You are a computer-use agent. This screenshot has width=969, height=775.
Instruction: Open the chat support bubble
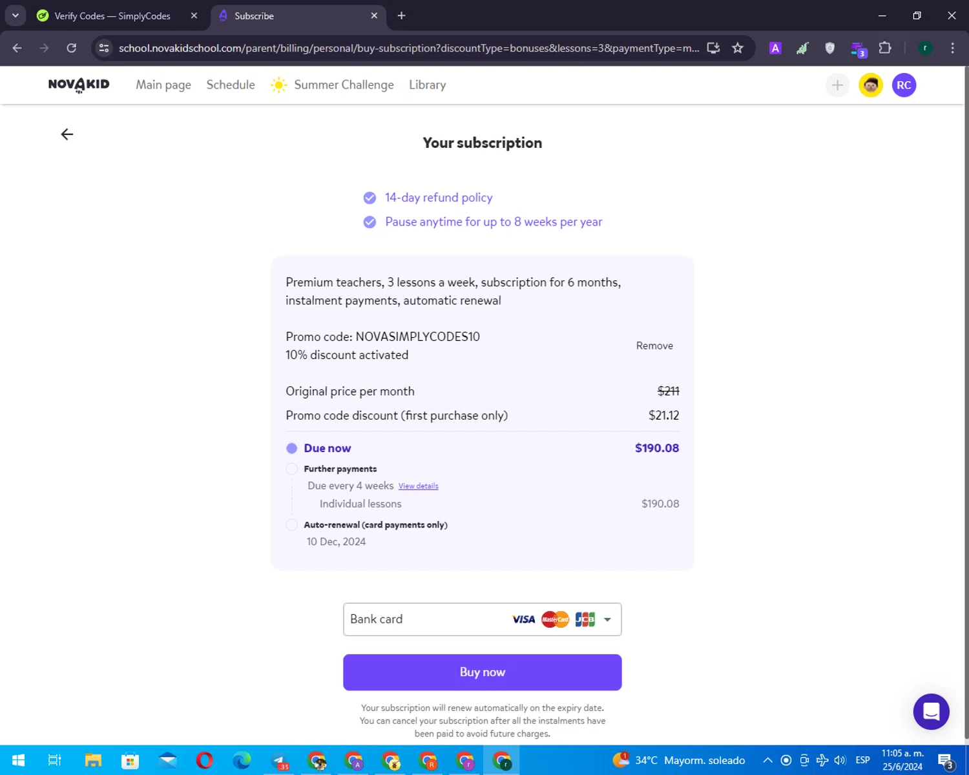[931, 712]
